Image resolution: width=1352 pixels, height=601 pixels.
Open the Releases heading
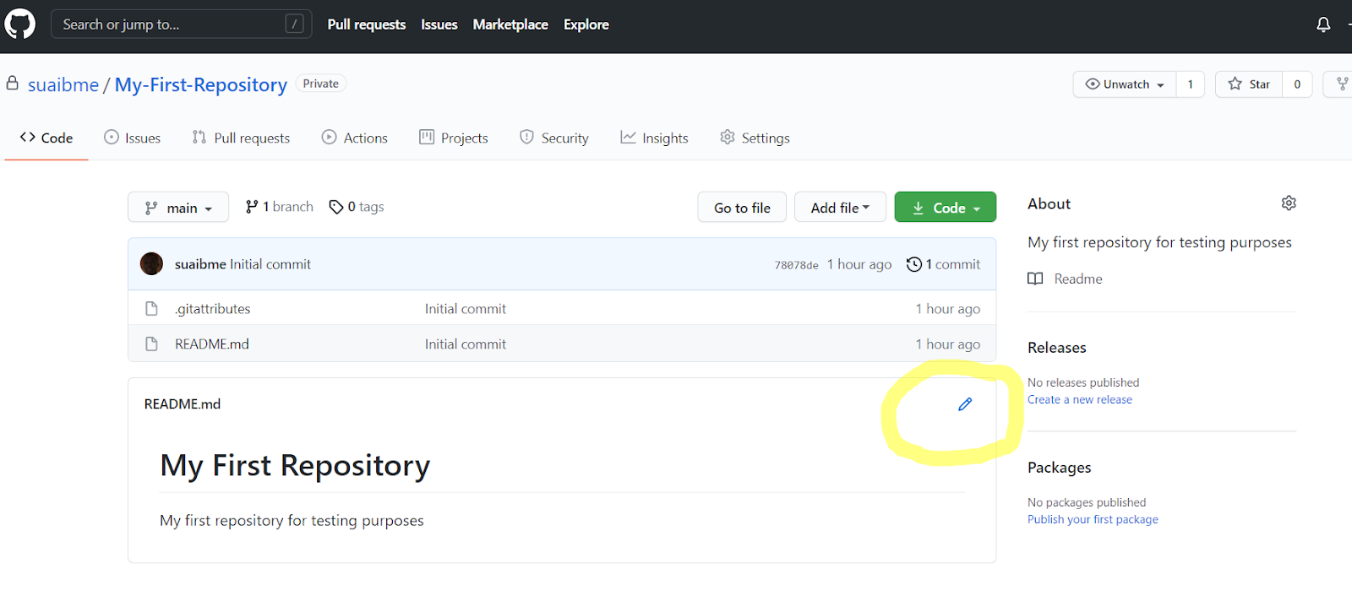tap(1057, 348)
